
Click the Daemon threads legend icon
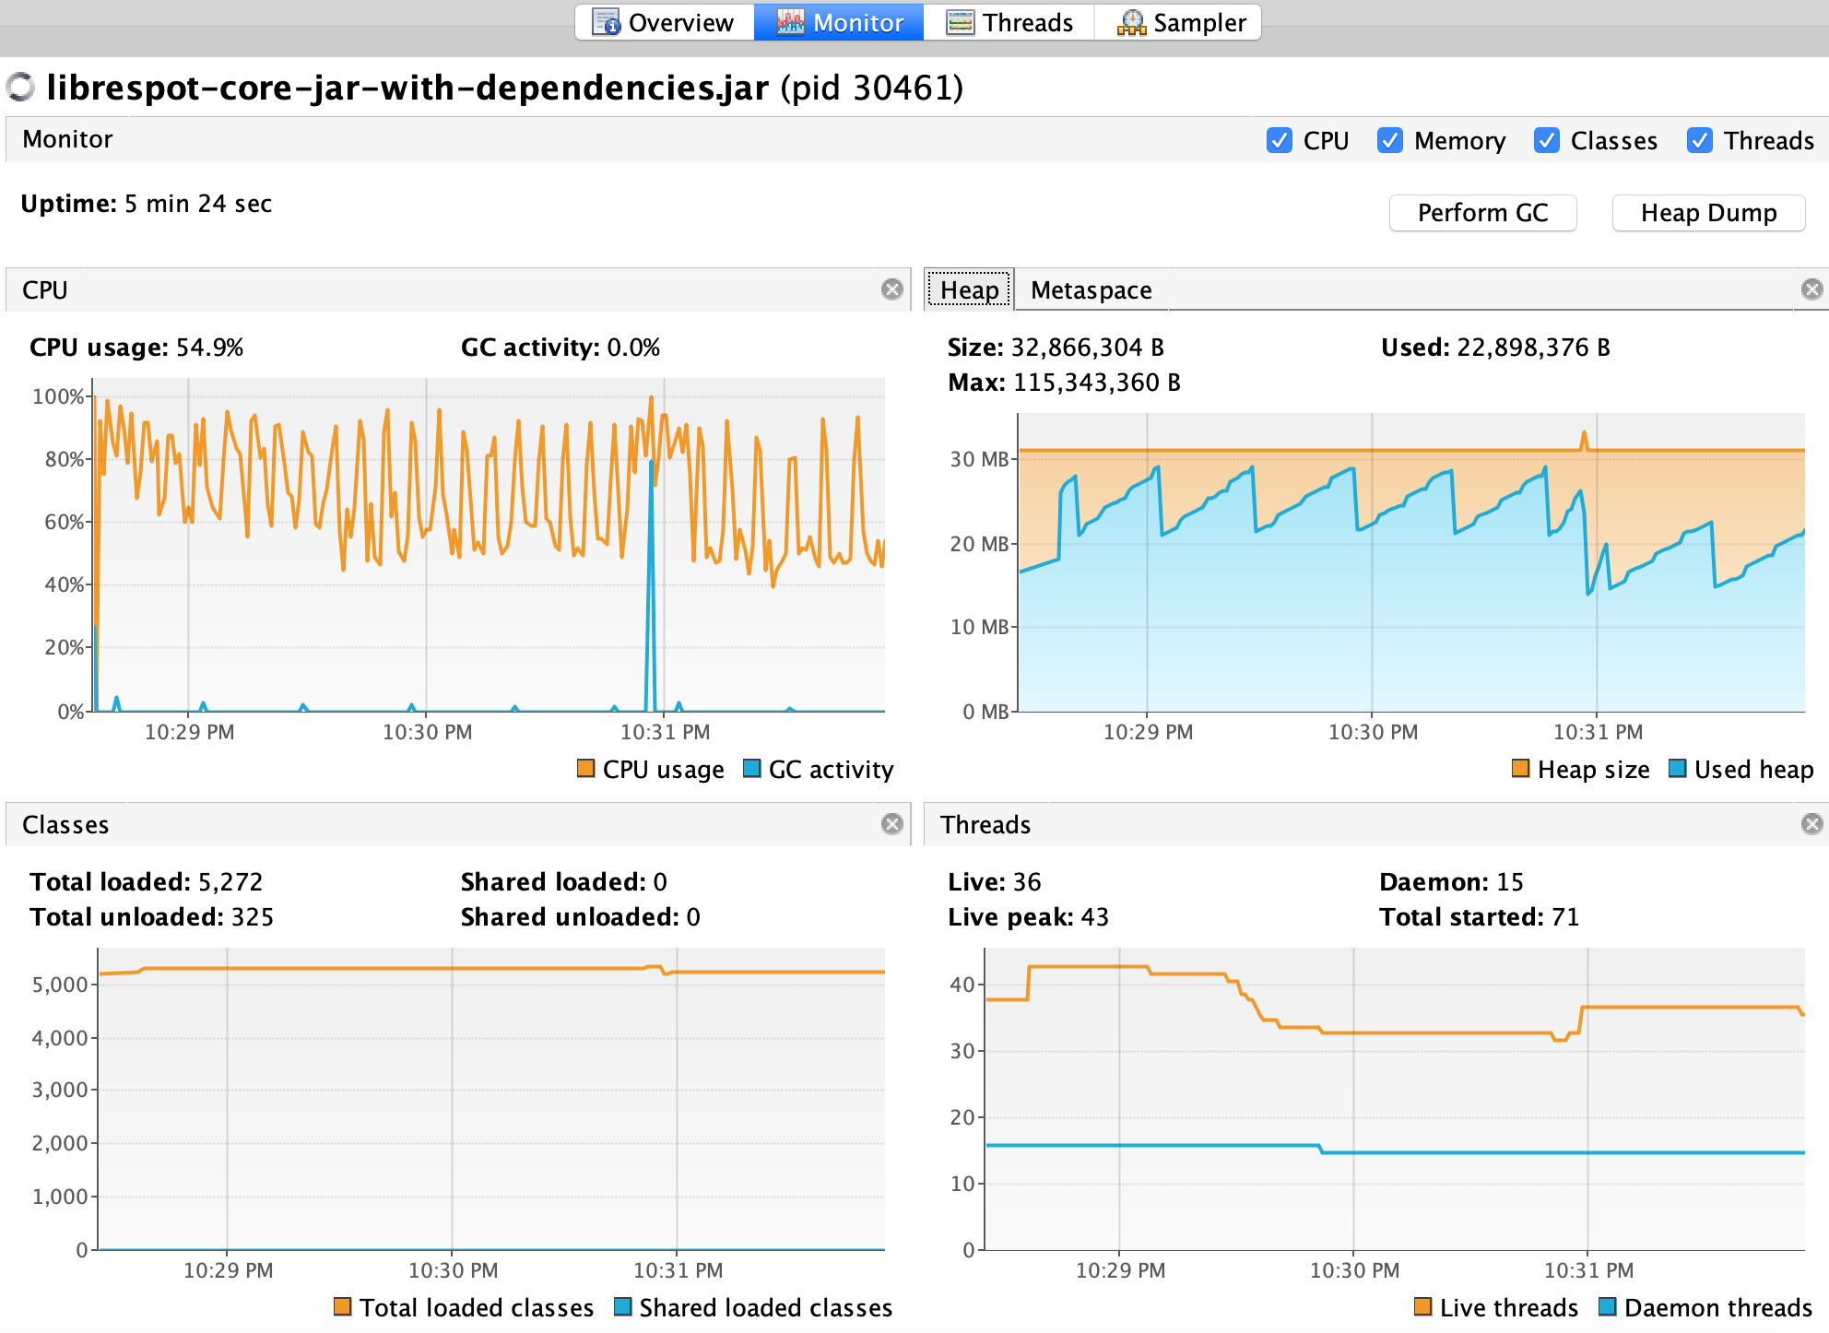tap(1606, 1307)
